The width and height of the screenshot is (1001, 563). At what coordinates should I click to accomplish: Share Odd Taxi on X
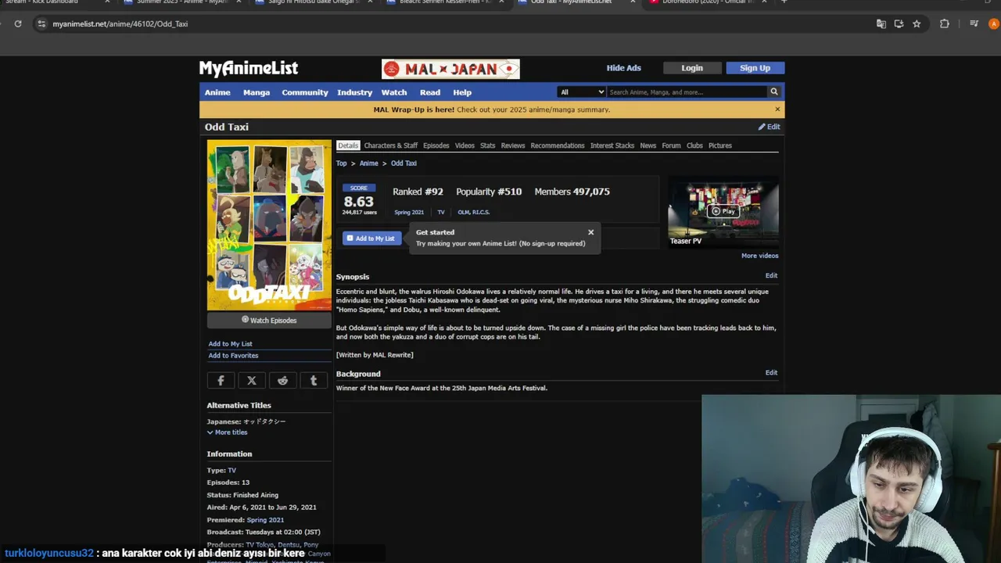pos(252,380)
